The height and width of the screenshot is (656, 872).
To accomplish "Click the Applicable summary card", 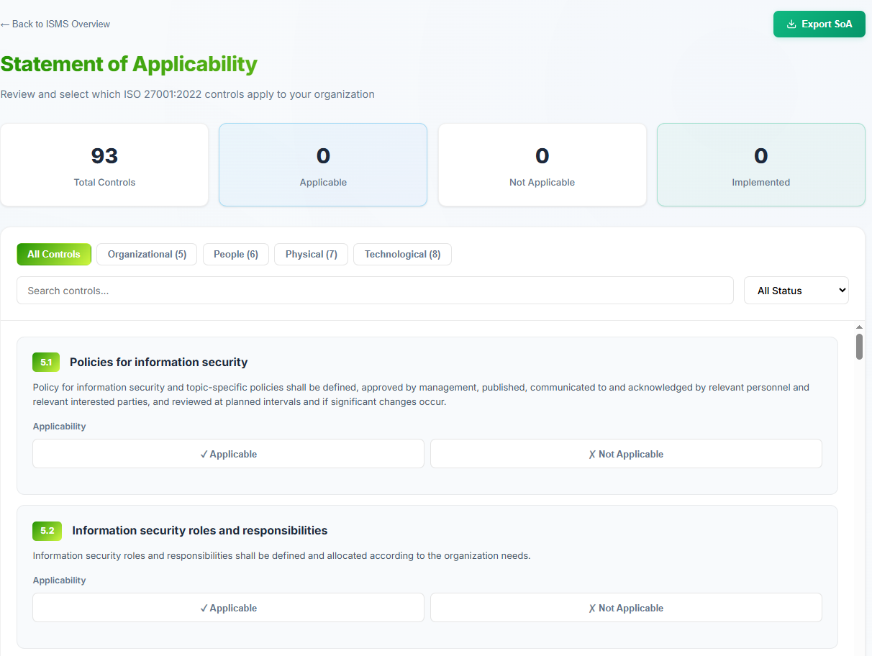I will click(322, 165).
